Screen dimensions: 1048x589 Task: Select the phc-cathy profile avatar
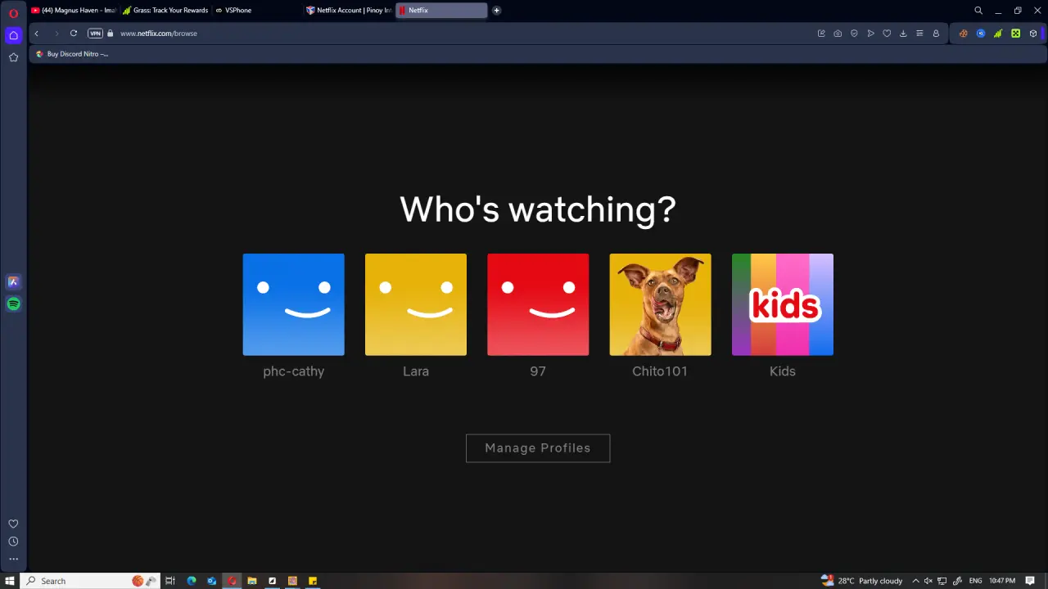tap(293, 304)
